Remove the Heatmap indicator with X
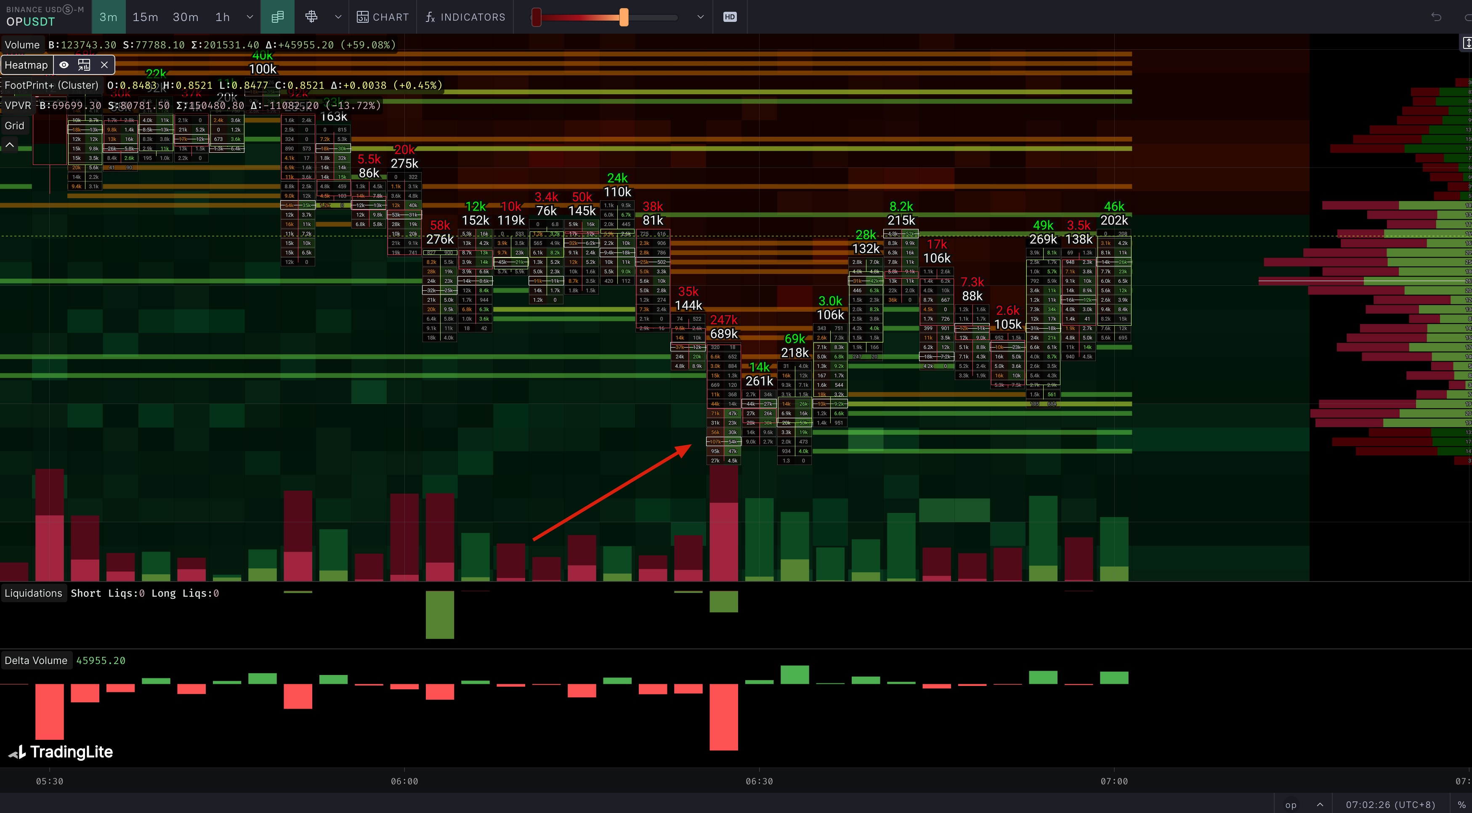This screenshot has height=813, width=1472. click(104, 65)
